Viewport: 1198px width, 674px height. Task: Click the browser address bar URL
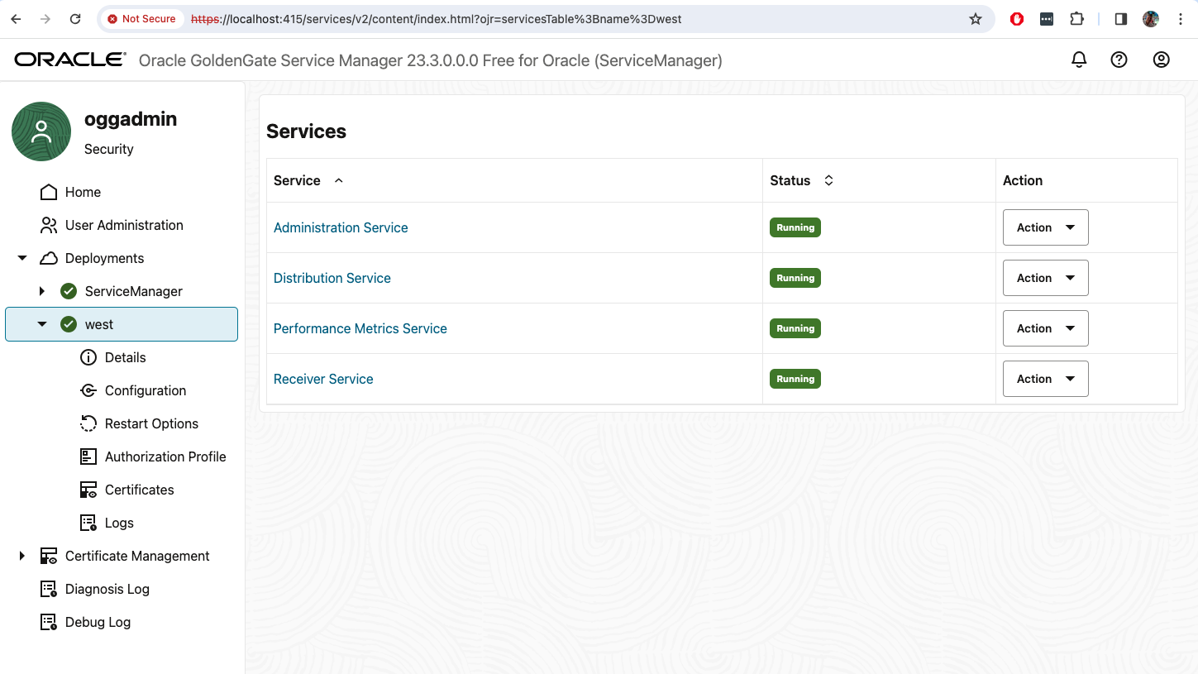(x=496, y=19)
